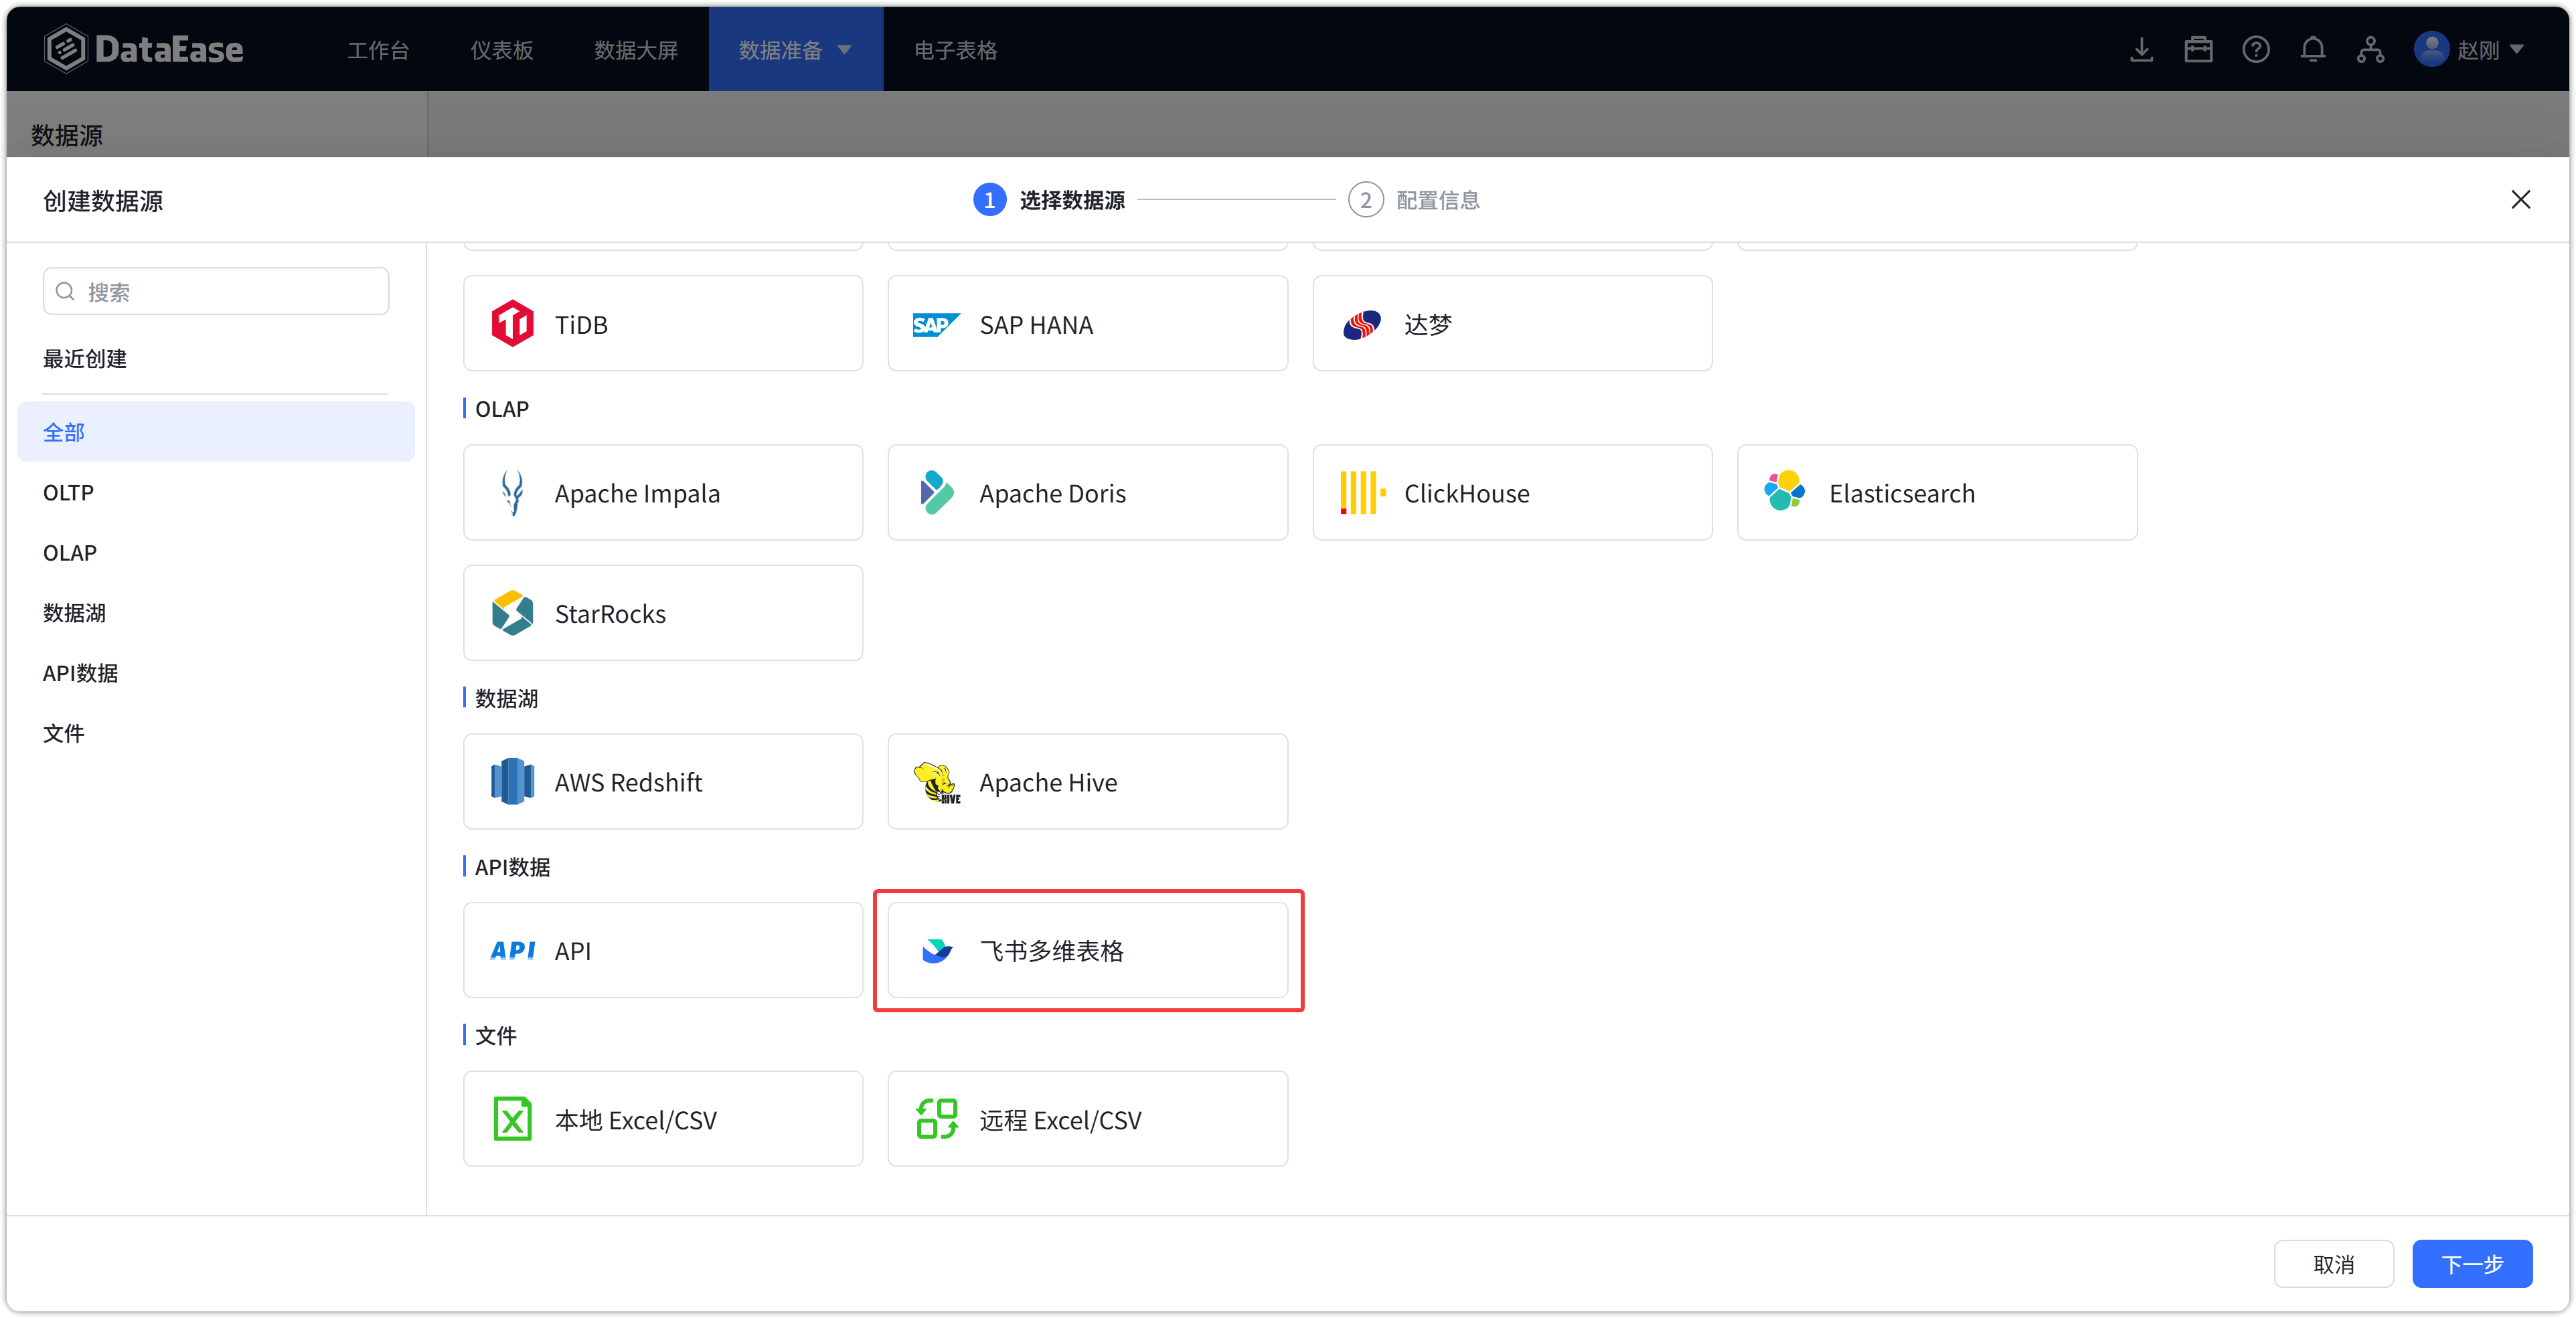Click the user avatar icon
The height and width of the screenshot is (1318, 2576).
coord(2431,49)
